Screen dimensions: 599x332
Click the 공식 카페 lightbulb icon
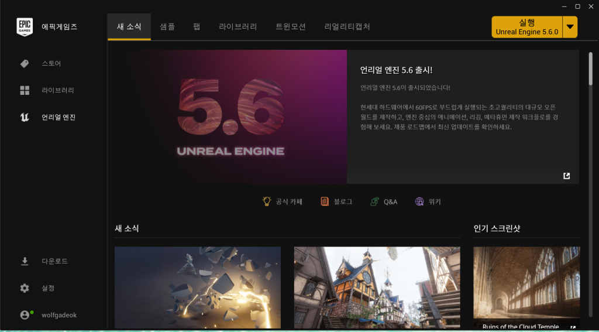[267, 201]
